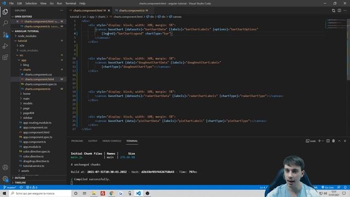Click canvas in the breadcrumb path

(177, 17)
